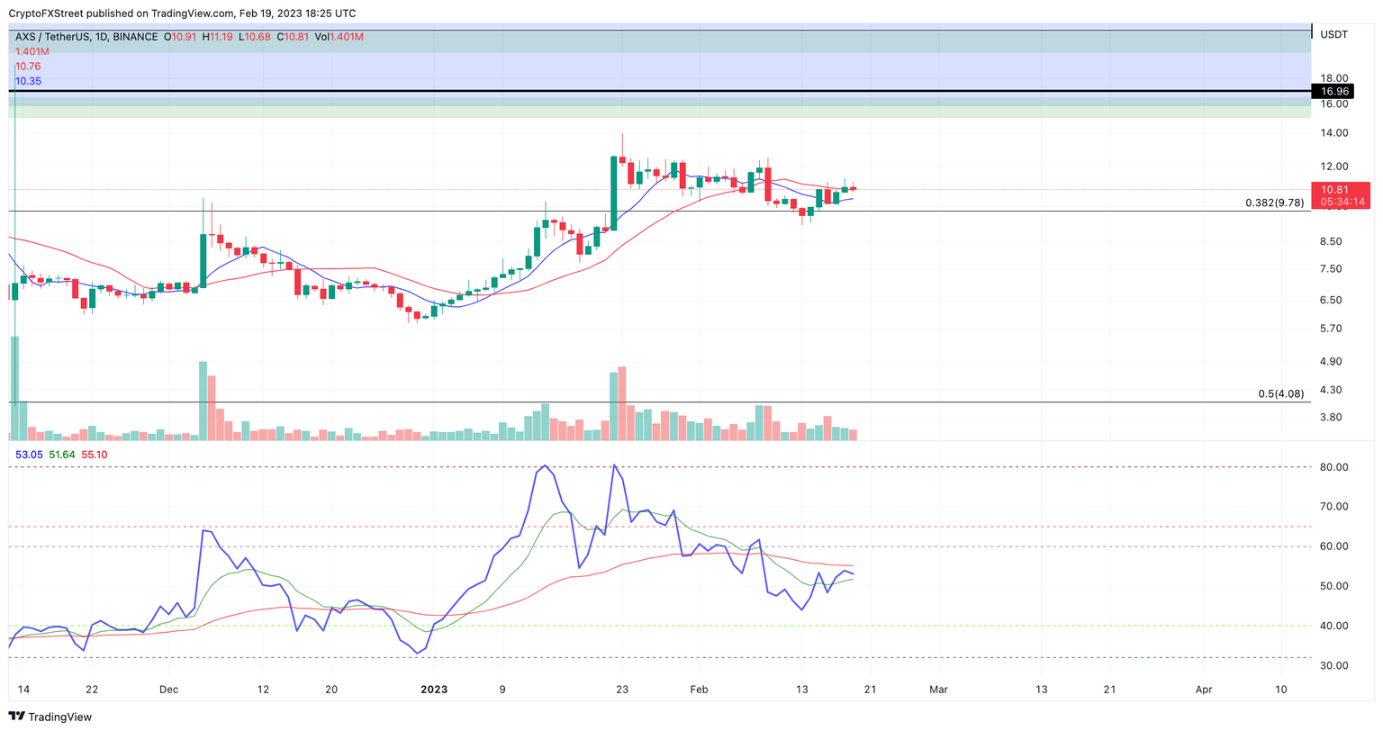This screenshot has height=731, width=1383.
Task: Select the 0.382(9.78) Fibonacci level label
Action: pyautogui.click(x=1274, y=203)
